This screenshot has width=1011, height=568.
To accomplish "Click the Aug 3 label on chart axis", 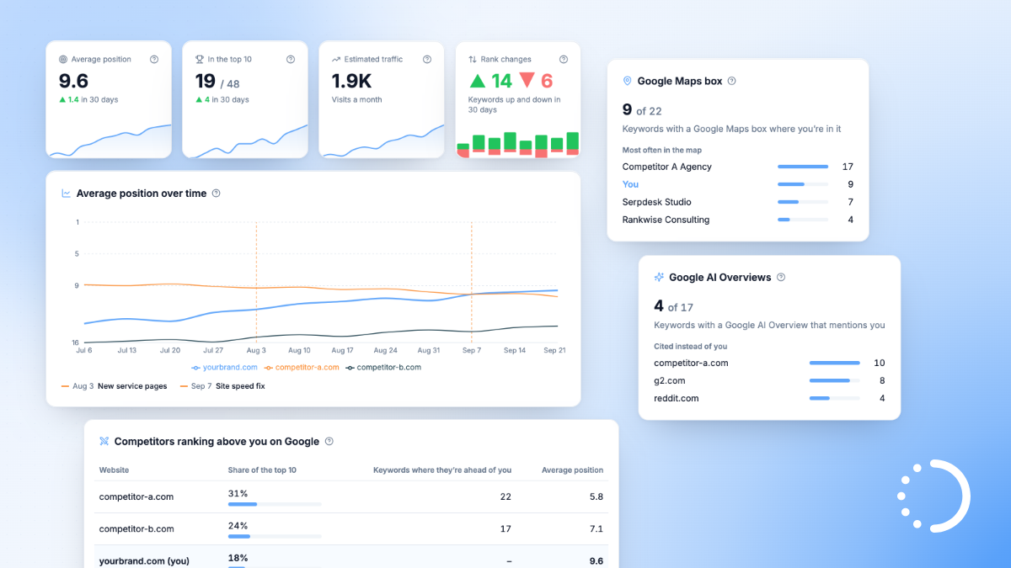I will pyautogui.click(x=256, y=350).
